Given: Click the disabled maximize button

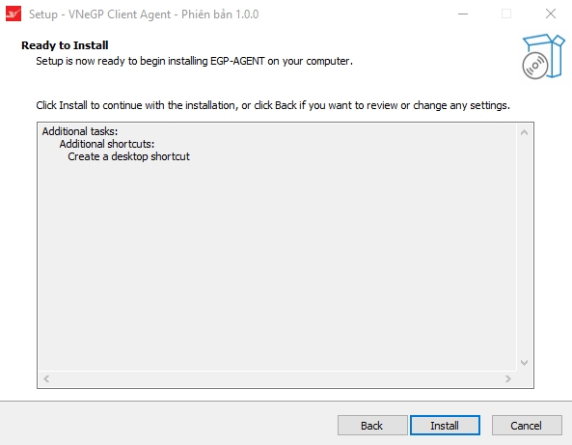Looking at the screenshot, I should (x=506, y=14).
